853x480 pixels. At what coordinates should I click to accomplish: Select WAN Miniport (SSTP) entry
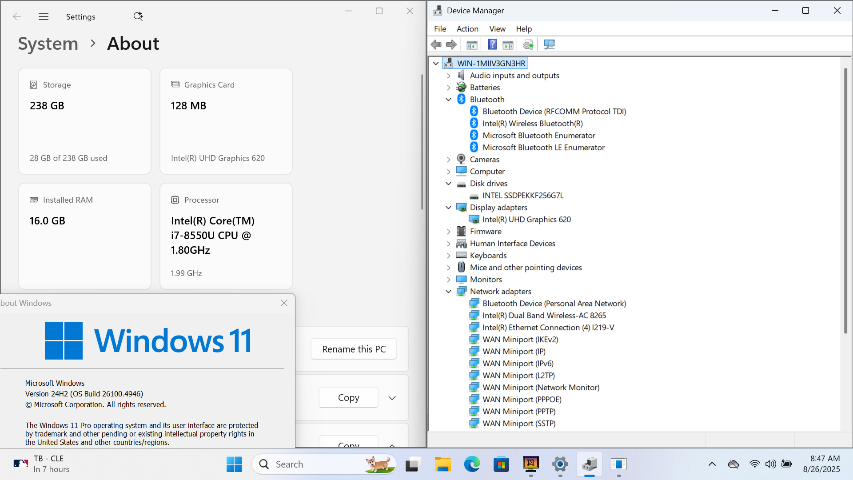(519, 424)
